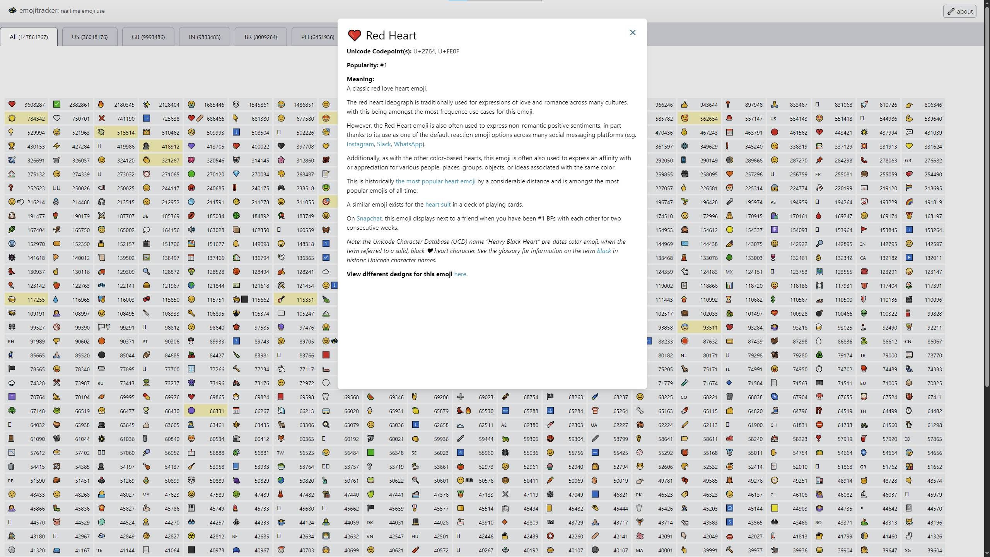Viewport: 990px width, 557px height.
Task: Follow the heart suit link
Action: 437,204
